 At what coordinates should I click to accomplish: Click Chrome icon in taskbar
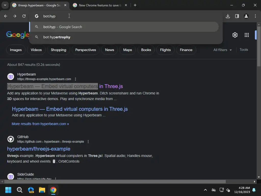pyautogui.click(x=53, y=190)
